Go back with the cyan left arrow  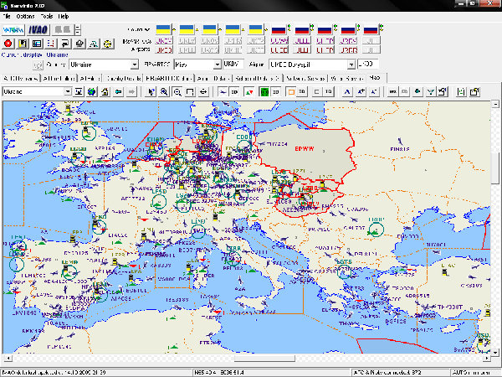point(118,91)
